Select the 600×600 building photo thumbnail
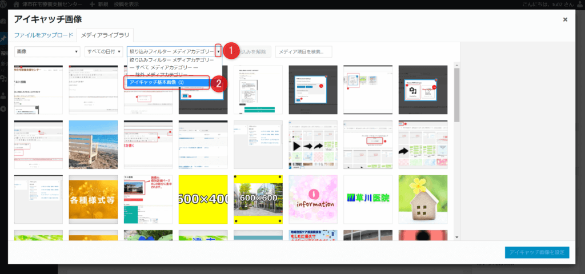This screenshot has height=274, width=585. [258, 199]
